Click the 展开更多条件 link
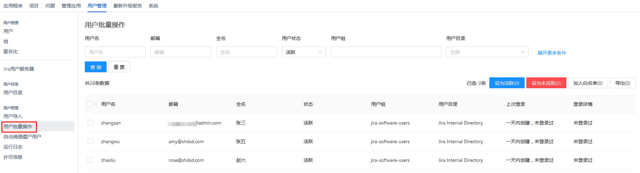 [552, 53]
